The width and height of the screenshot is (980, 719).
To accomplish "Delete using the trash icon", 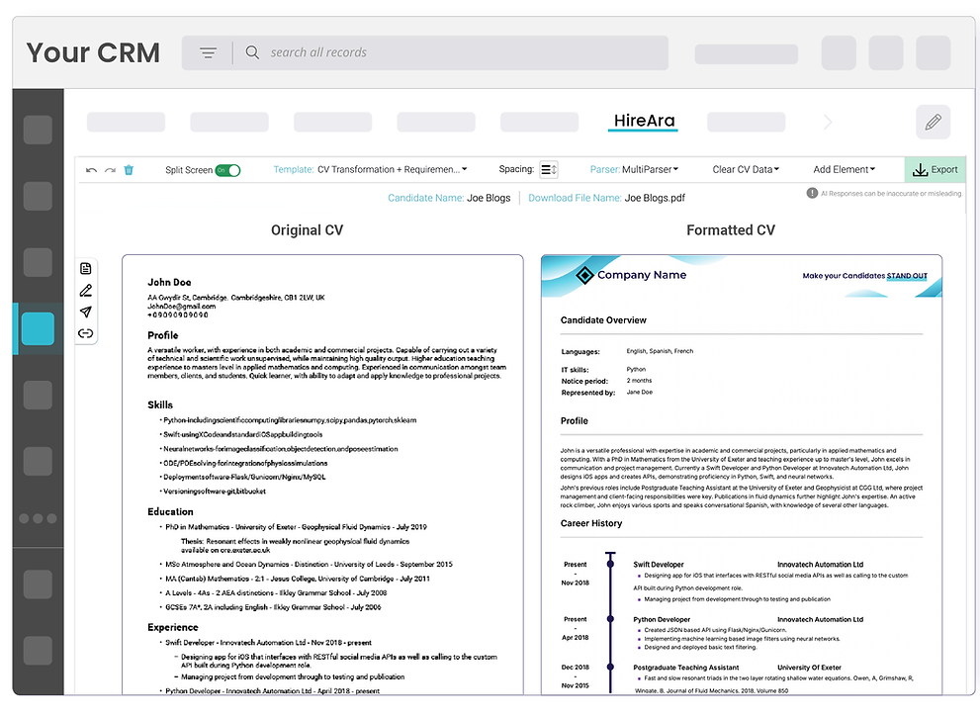I will [x=130, y=170].
